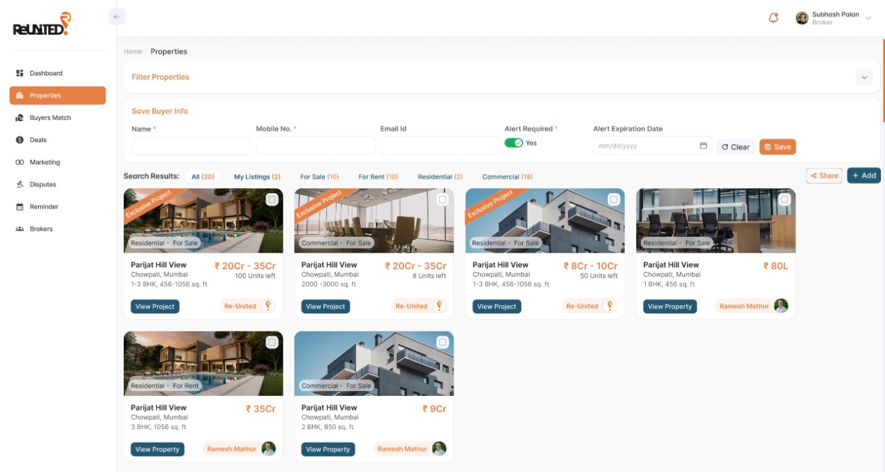Open the Subhash Palan profile dropdown
885x472 pixels.
pos(868,19)
